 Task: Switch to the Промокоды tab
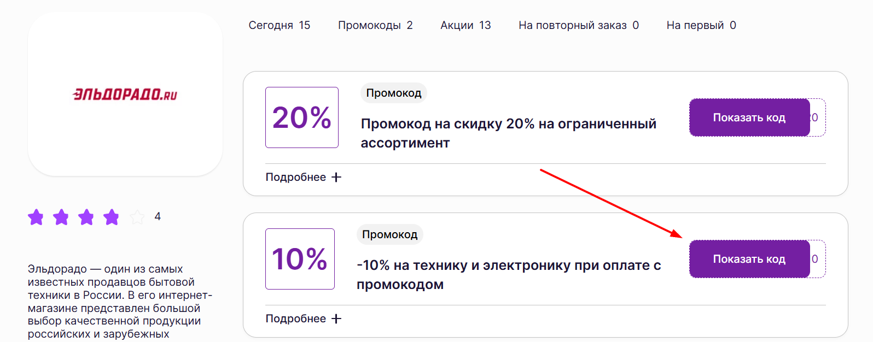click(x=376, y=25)
